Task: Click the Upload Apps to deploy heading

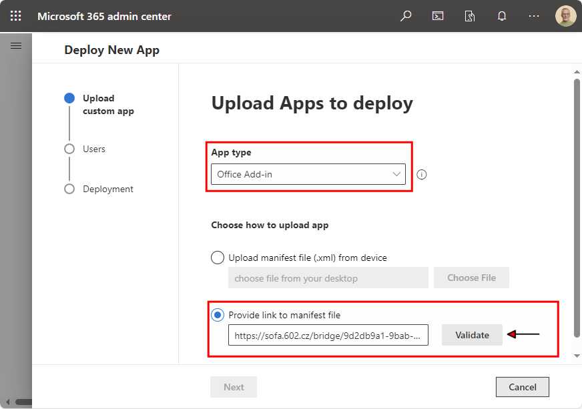Action: pos(312,103)
